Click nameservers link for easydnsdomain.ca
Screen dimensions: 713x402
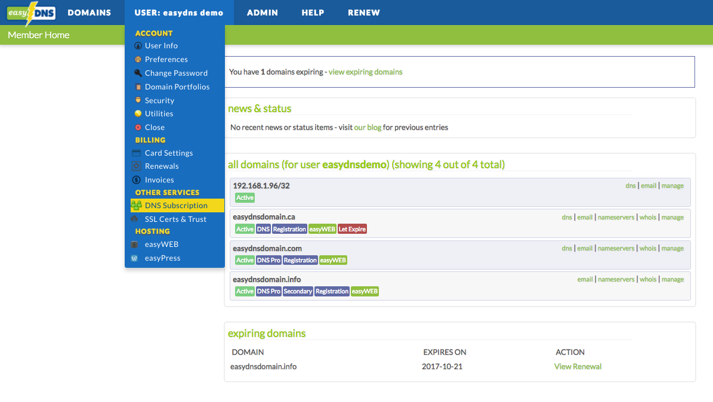tap(616, 217)
